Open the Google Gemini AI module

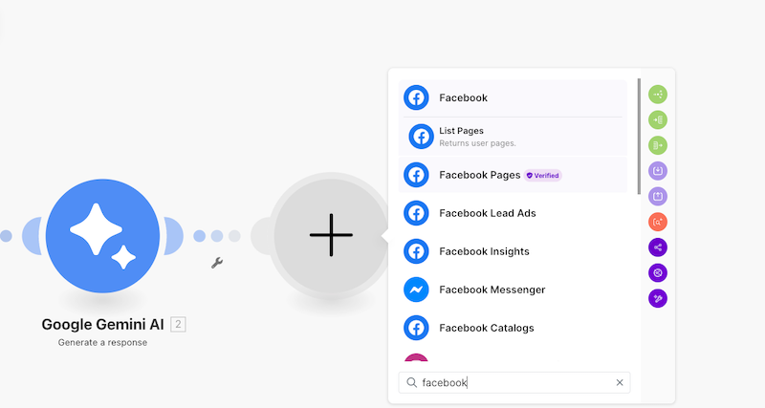tap(106, 235)
